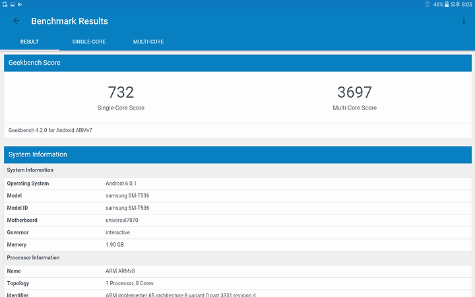
Task: Tap the Governor row label
Action: click(x=18, y=232)
